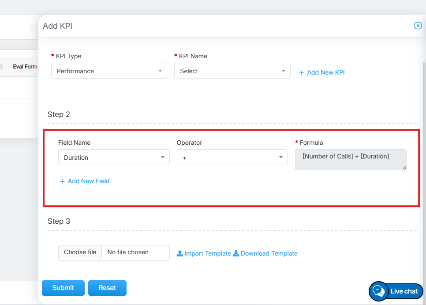Open the Live chat bubble icon
Screen dimensions: 426x305
pyautogui.click(x=378, y=291)
